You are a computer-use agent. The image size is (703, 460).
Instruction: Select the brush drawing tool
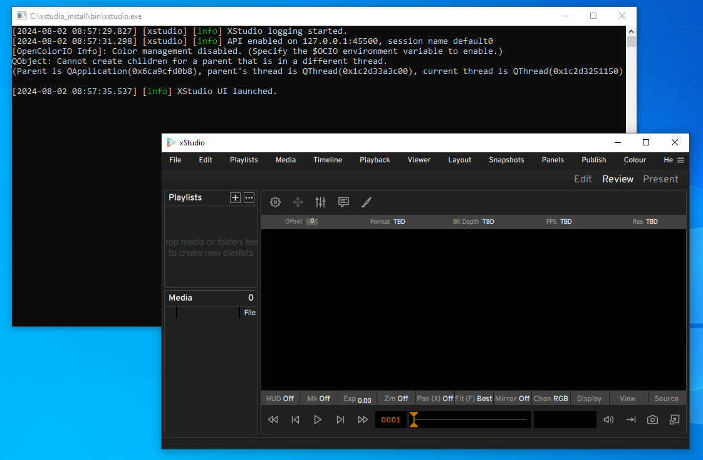pyautogui.click(x=366, y=202)
